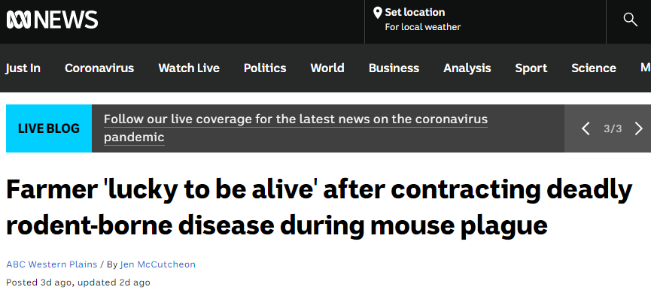View author Jen McCutcheon's profile
This screenshot has height=299, width=651.
click(x=158, y=264)
